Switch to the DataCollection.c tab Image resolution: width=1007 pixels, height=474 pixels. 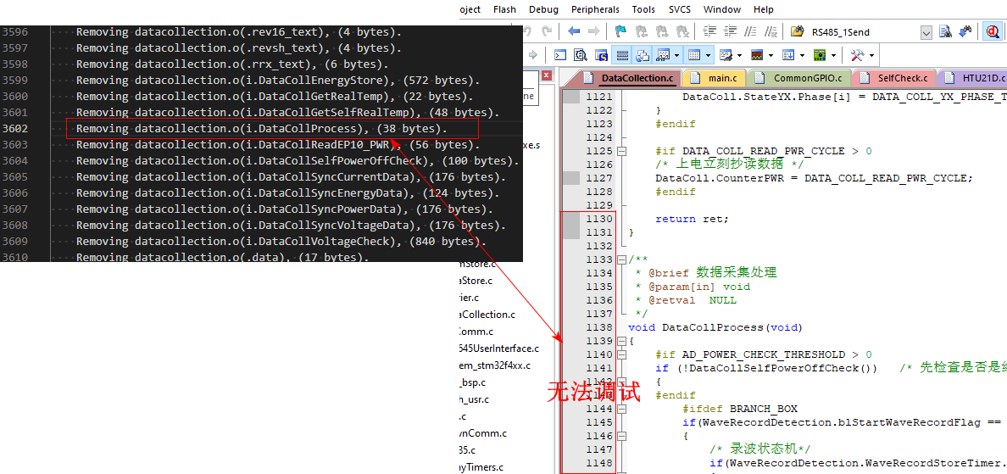pyautogui.click(x=631, y=78)
